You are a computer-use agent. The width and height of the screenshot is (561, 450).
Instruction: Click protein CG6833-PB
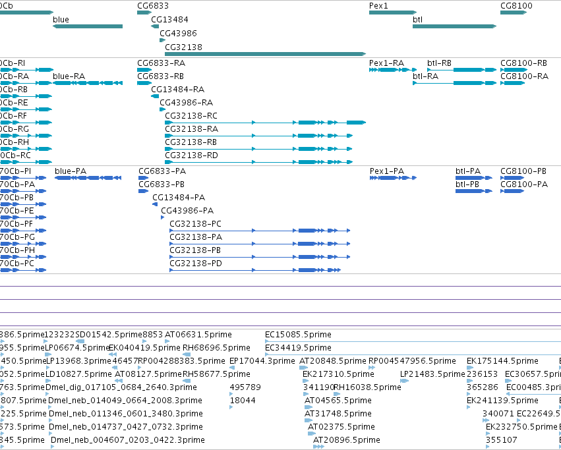(144, 191)
